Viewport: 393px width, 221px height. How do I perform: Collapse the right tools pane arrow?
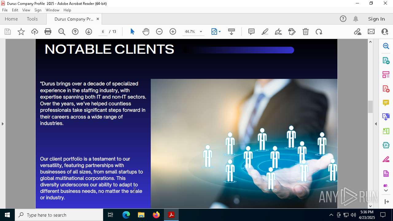(x=376, y=124)
